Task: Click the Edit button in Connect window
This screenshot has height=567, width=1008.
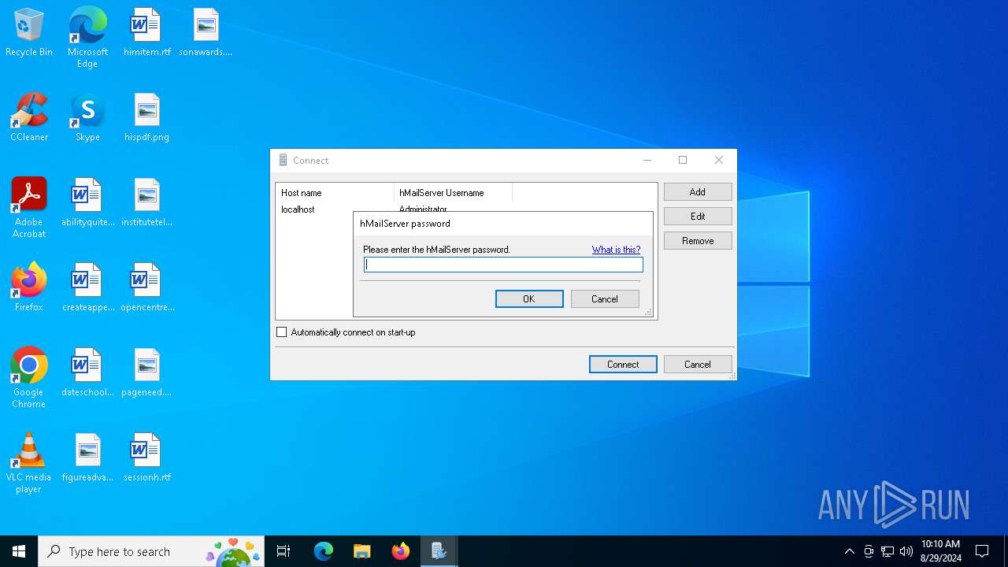Action: tap(698, 217)
